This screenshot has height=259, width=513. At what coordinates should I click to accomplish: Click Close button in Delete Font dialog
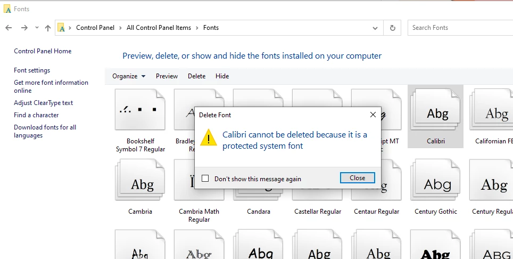click(x=357, y=178)
